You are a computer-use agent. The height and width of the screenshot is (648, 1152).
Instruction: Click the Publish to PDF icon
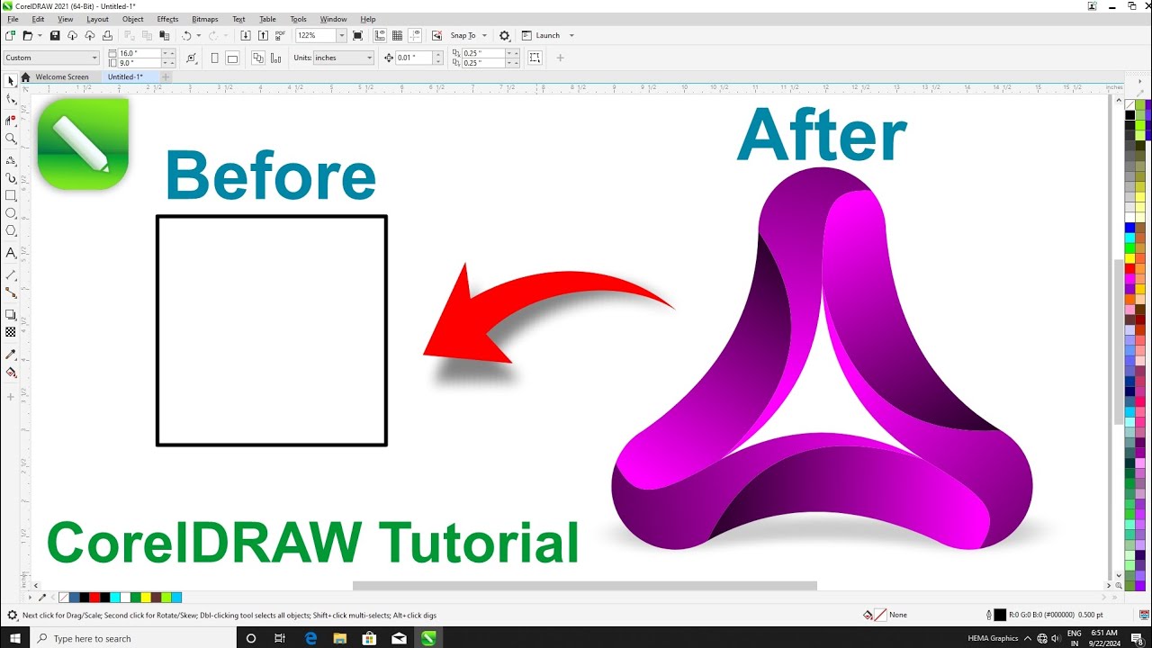point(281,35)
